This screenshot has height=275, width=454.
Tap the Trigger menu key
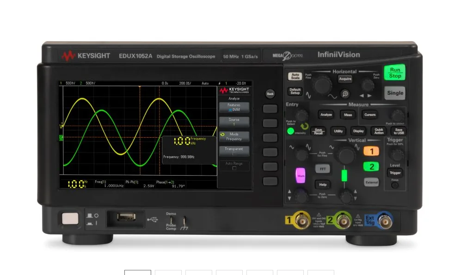tap(395, 173)
